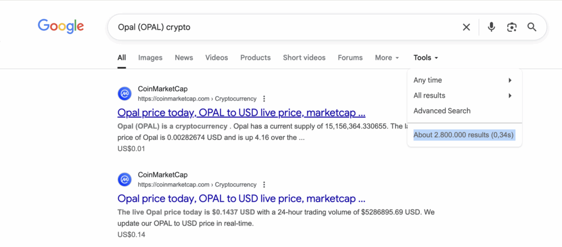Screen dimensions: 562x247
Task: Open three-dot menu for second result
Action: tap(264, 184)
